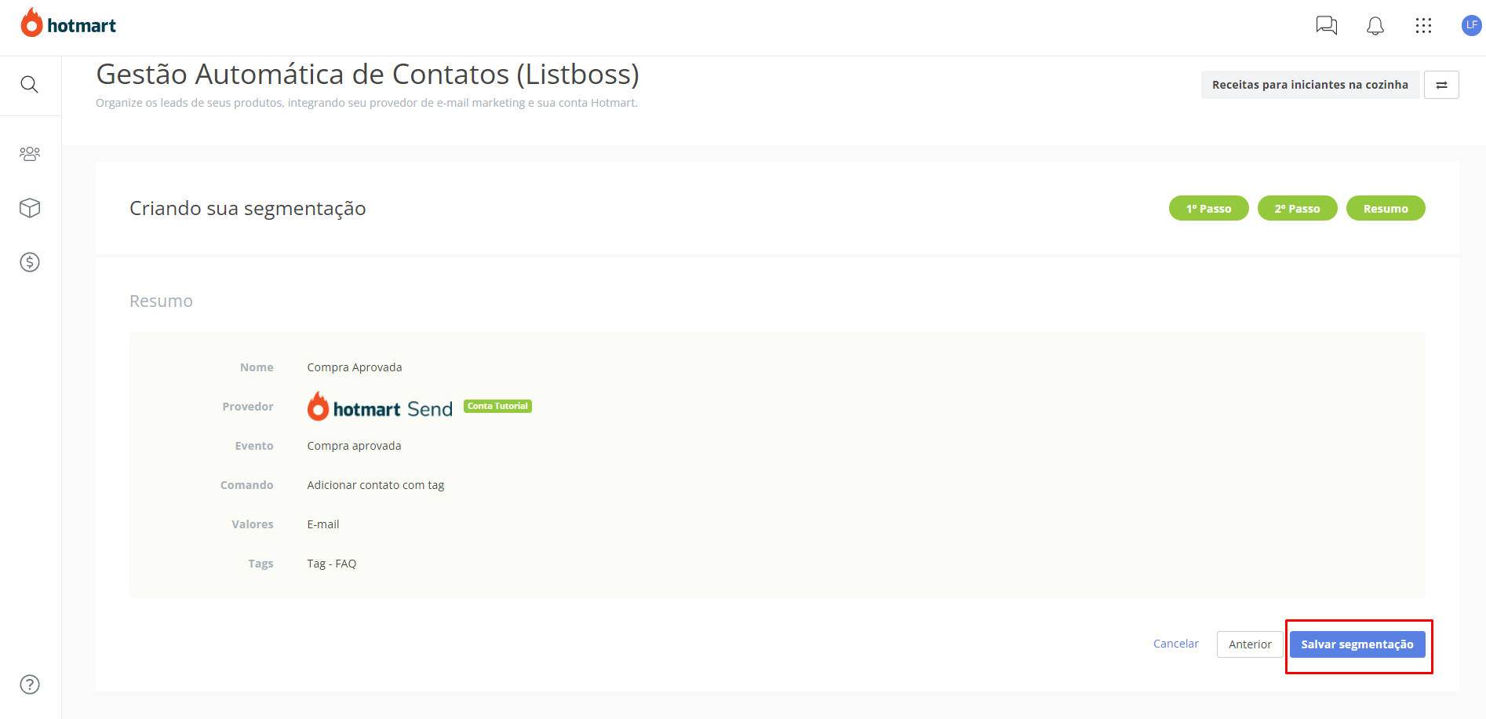Open the help question mark icon
The width and height of the screenshot is (1486, 719).
coord(30,684)
